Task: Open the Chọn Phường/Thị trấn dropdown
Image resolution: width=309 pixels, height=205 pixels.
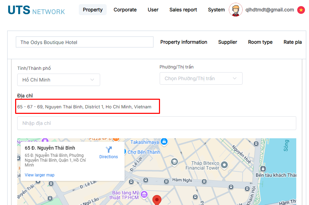Action: point(201,78)
